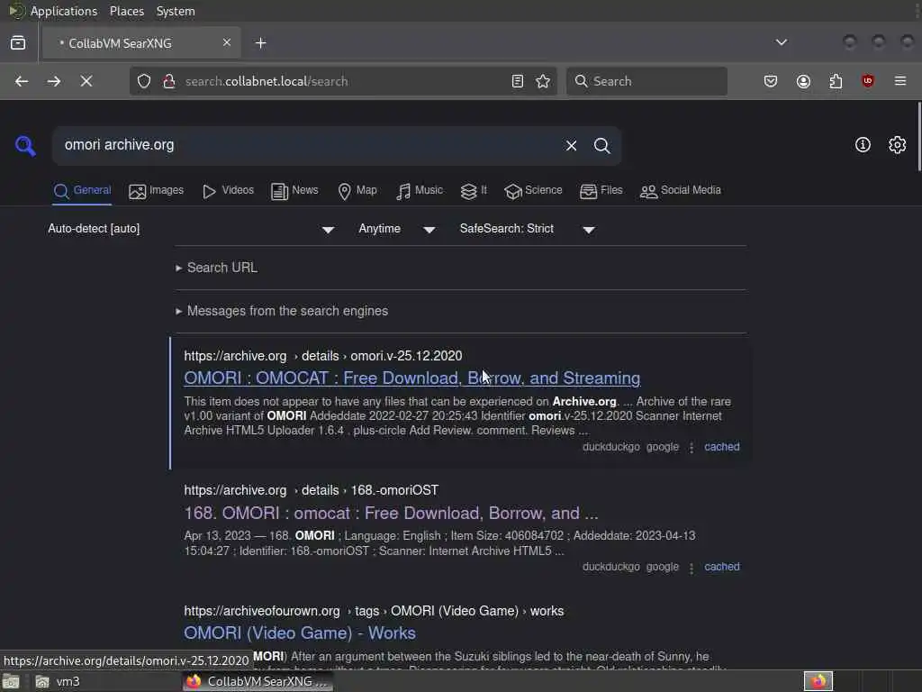Select the General category tab
The height and width of the screenshot is (692, 922).
(x=82, y=191)
